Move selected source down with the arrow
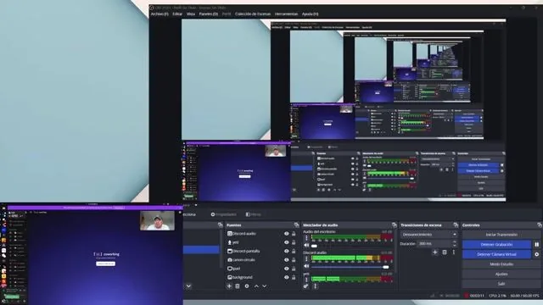 pos(265,286)
